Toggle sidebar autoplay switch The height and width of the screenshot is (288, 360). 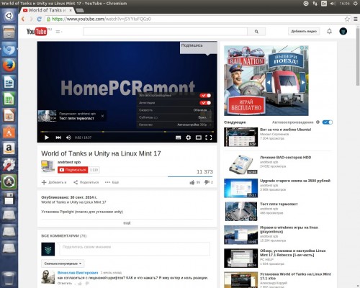coord(328,122)
